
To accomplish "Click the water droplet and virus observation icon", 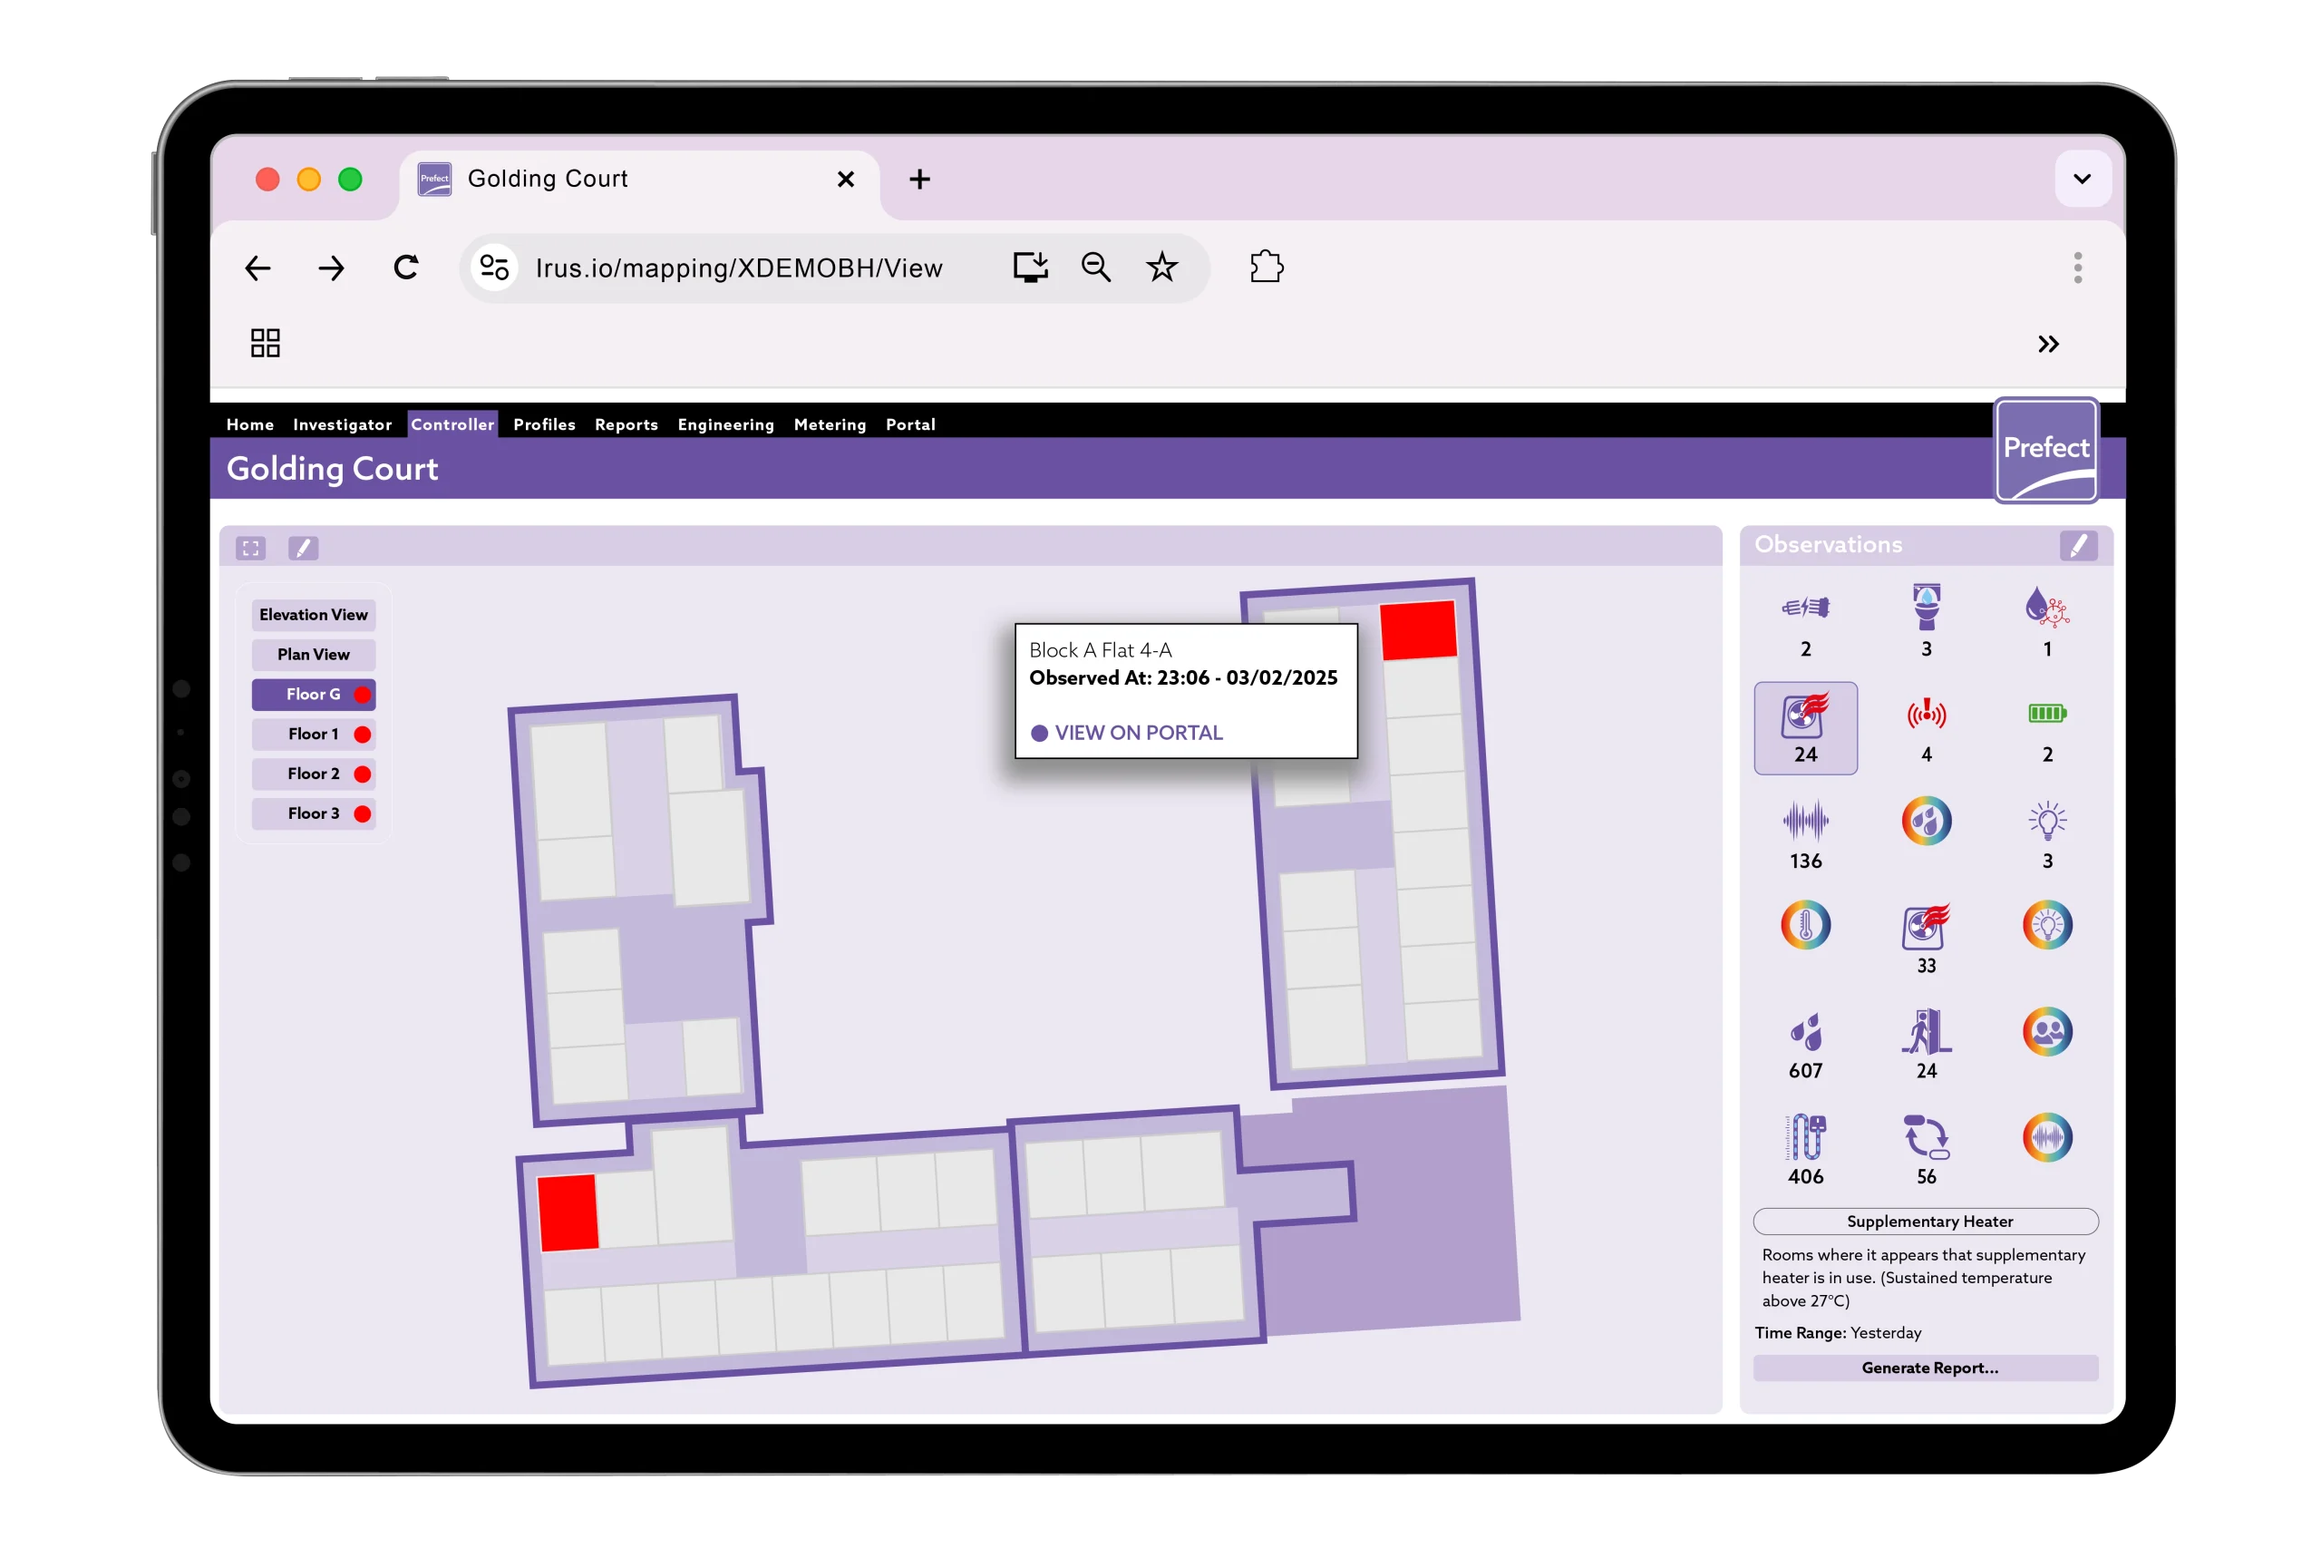I will 2046,608.
